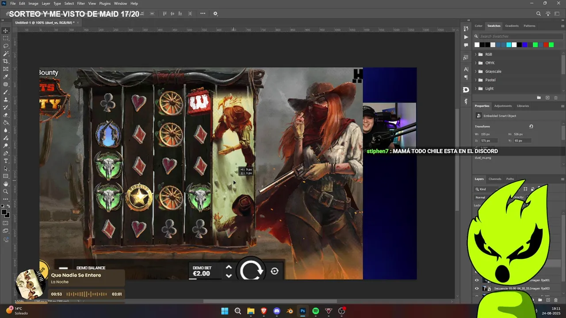This screenshot has width=566, height=318.
Task: Select the Pen tool
Action: 6,153
